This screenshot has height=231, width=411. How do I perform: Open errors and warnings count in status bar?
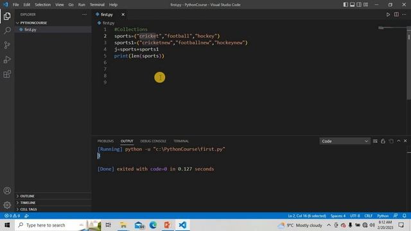tap(12, 216)
